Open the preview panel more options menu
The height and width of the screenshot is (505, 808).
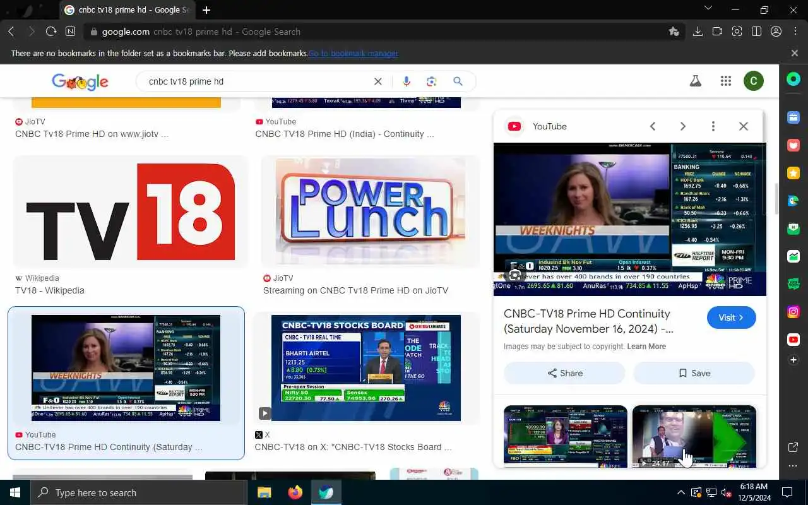click(x=713, y=126)
